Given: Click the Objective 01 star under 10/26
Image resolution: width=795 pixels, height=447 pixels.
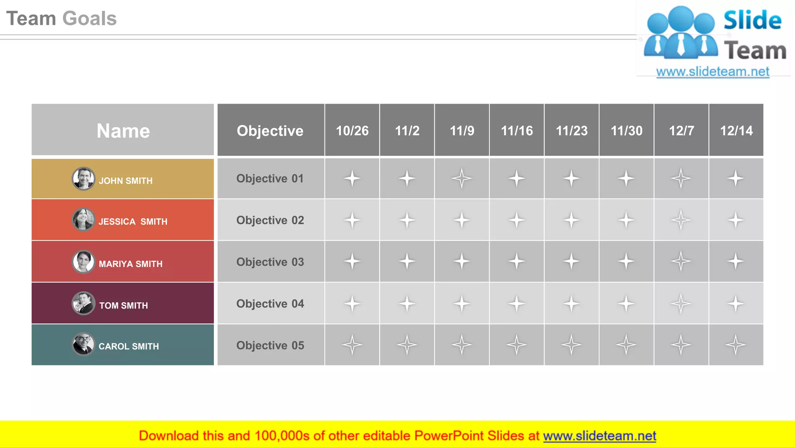Looking at the screenshot, I should [352, 178].
